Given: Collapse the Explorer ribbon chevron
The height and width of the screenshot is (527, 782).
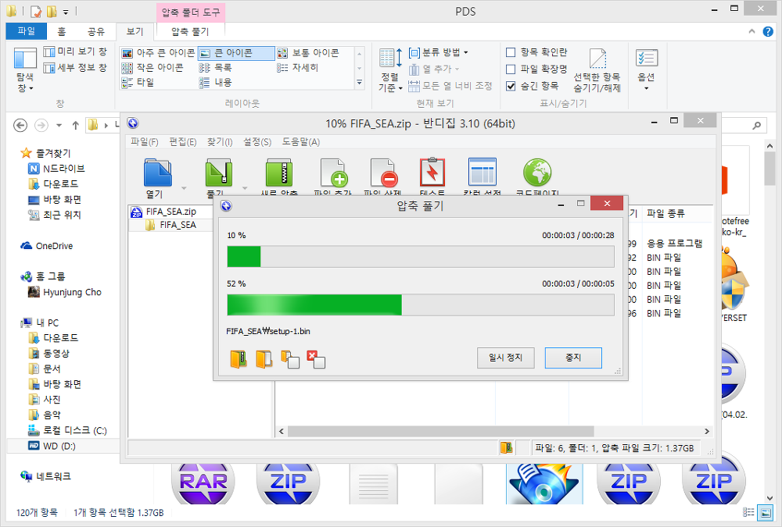Looking at the screenshot, I should point(752,31).
